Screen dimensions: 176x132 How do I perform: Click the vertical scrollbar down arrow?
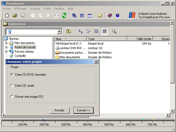[172, 111]
